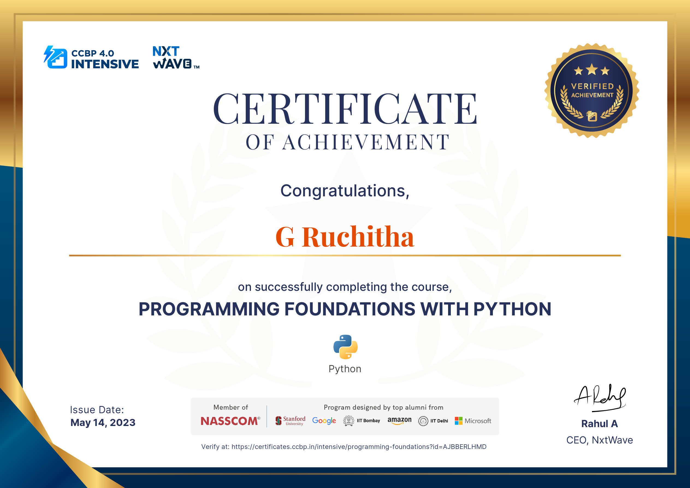Select the Microsoft logo
Viewport: 690px width, 488px height.
pos(473,421)
